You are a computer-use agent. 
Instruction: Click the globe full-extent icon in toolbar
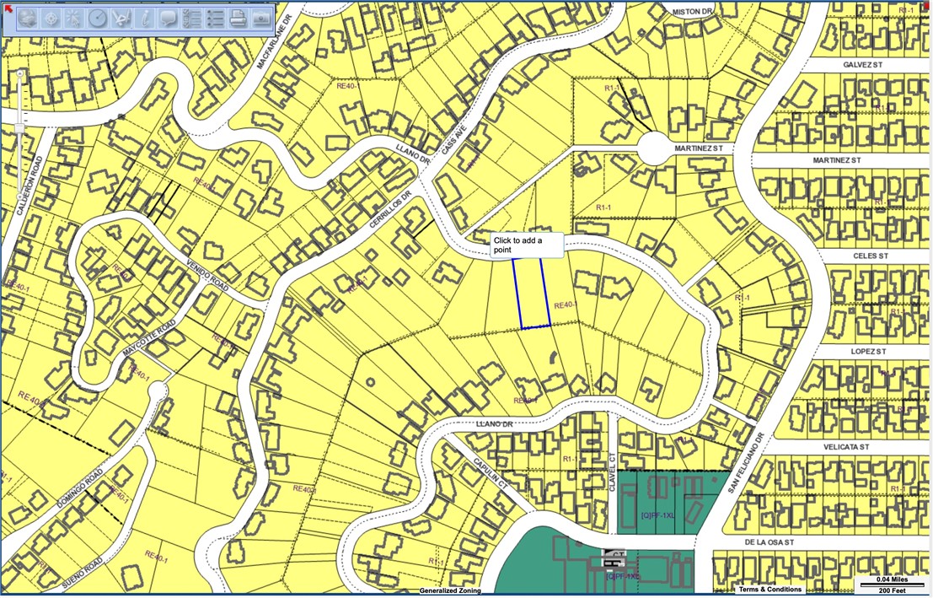26,18
